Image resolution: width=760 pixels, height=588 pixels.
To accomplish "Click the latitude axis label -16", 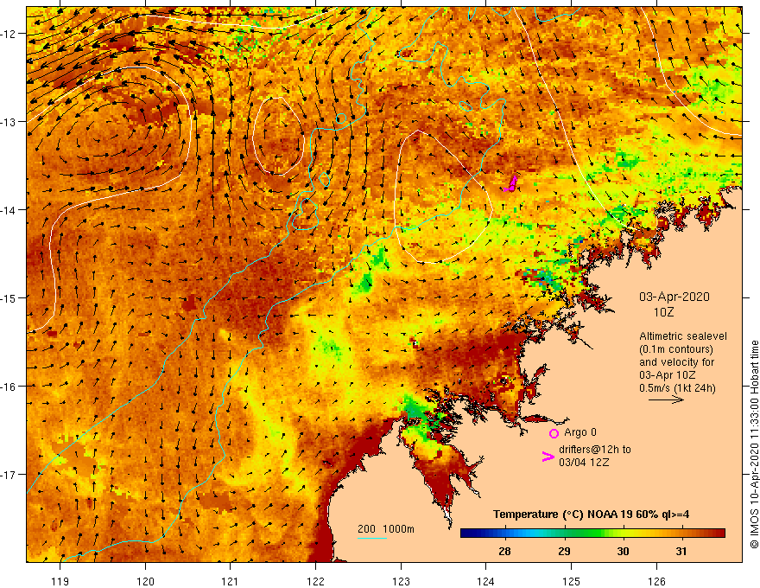I will click(x=9, y=387).
